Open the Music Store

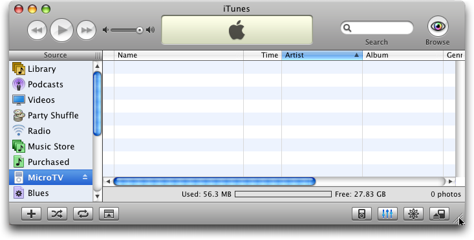click(51, 147)
